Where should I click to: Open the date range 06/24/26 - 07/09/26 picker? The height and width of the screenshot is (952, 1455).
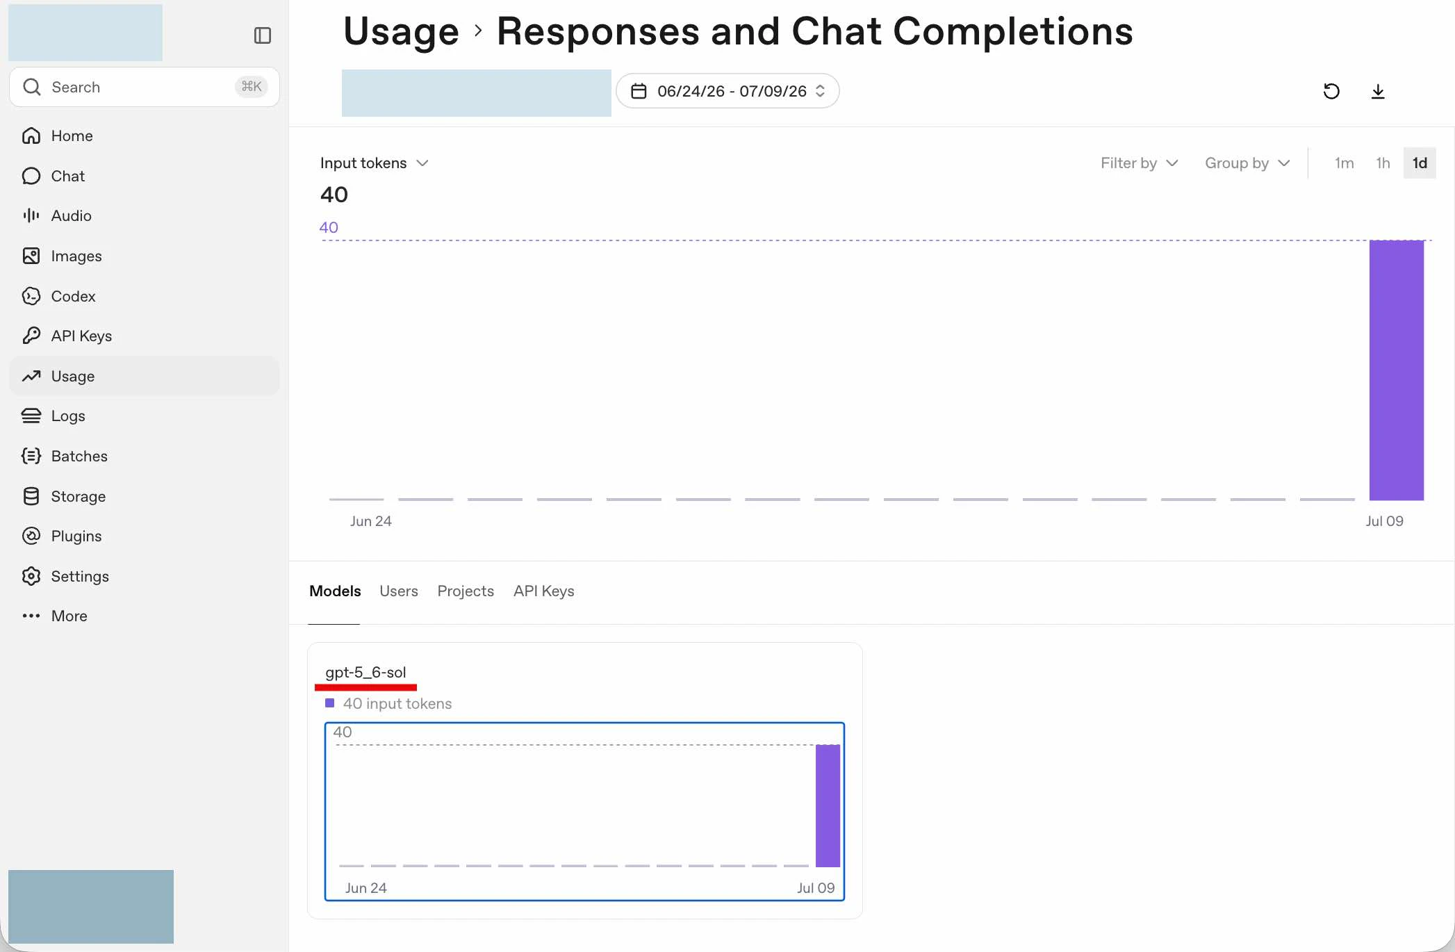[728, 91]
